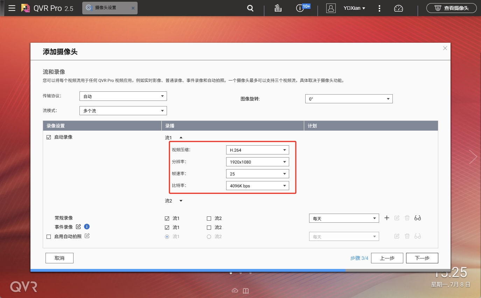Viewport: 481px width, 298px height.
Task: Open the YDXian user dropdown
Action: pos(354,8)
